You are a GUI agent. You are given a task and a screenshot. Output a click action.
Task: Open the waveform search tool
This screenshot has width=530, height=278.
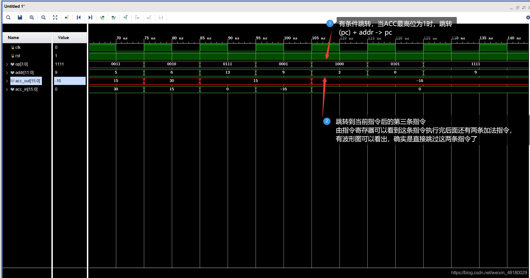(x=8, y=18)
